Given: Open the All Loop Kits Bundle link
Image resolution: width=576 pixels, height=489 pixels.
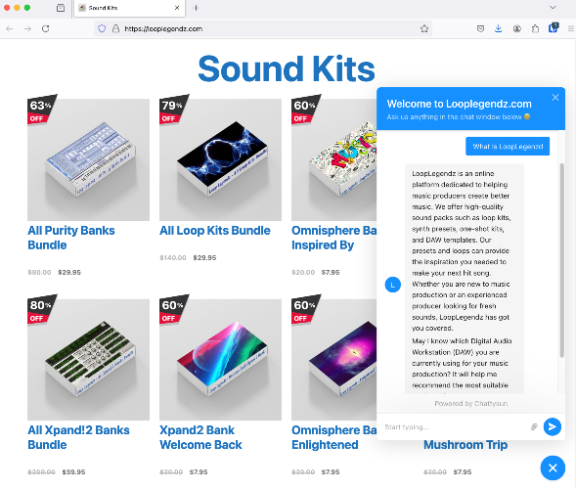Looking at the screenshot, I should point(215,231).
